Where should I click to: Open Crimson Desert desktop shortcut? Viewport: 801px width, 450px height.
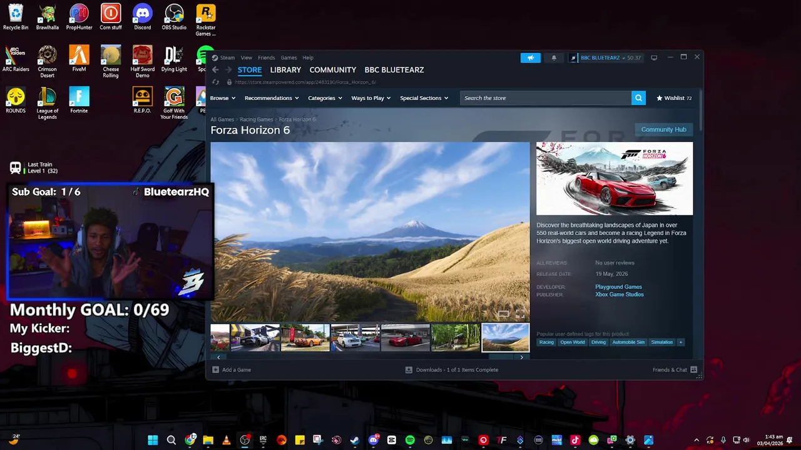pos(48,62)
